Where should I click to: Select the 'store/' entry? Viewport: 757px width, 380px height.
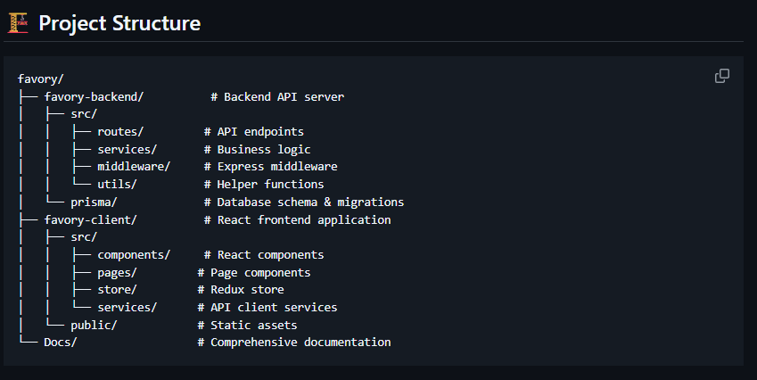point(117,289)
